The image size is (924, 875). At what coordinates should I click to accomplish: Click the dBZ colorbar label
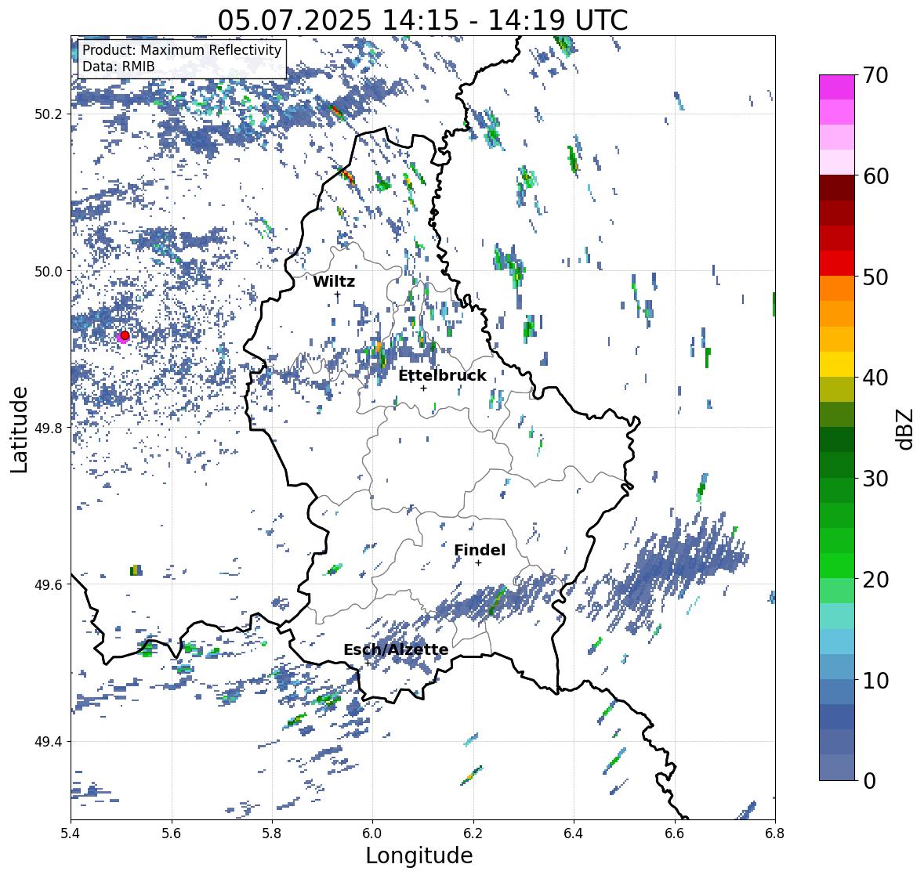(906, 428)
